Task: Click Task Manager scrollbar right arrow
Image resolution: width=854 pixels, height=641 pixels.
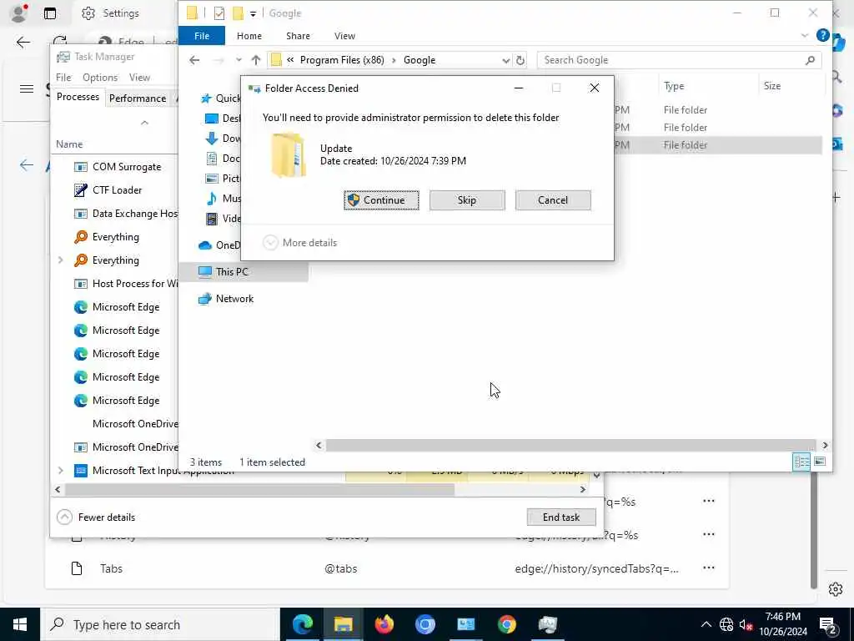Action: [x=582, y=489]
